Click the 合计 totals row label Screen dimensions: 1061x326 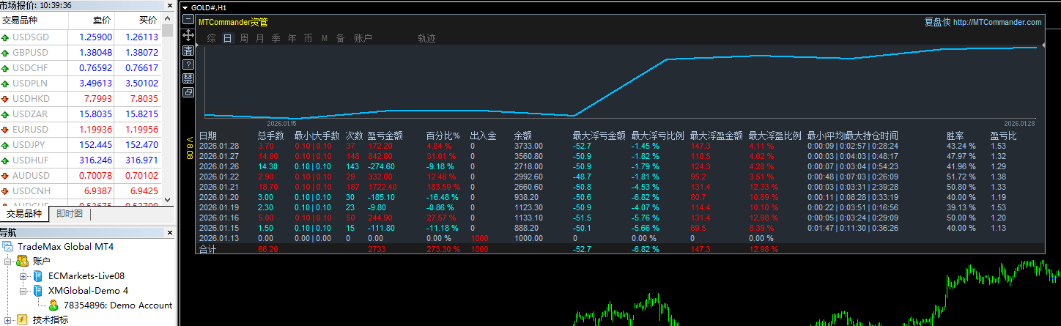[208, 249]
